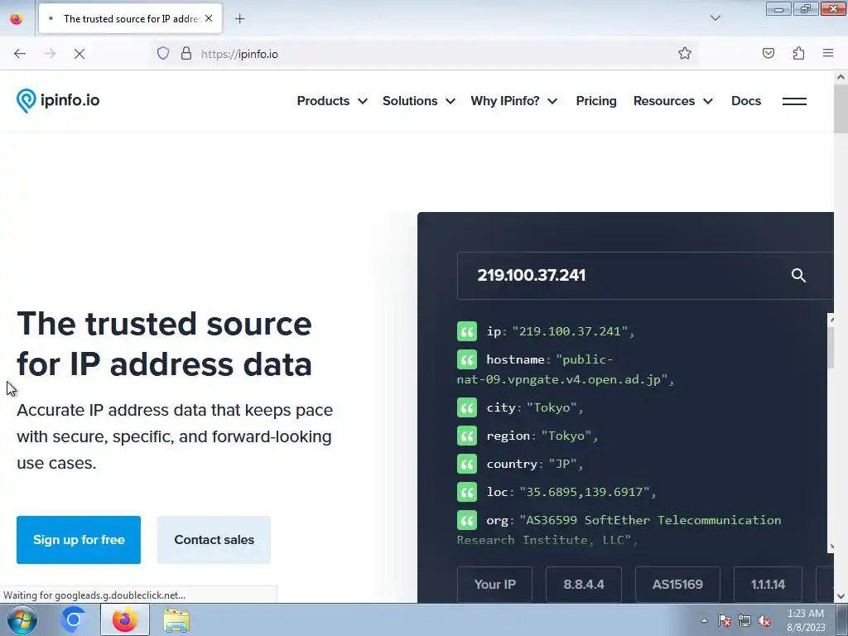848x636 pixels.
Task: Click the JSON panel scrollbar down arrow
Action: click(831, 547)
